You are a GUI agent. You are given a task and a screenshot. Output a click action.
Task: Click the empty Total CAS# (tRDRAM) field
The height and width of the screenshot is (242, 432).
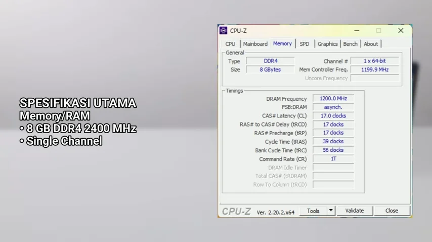click(333, 176)
